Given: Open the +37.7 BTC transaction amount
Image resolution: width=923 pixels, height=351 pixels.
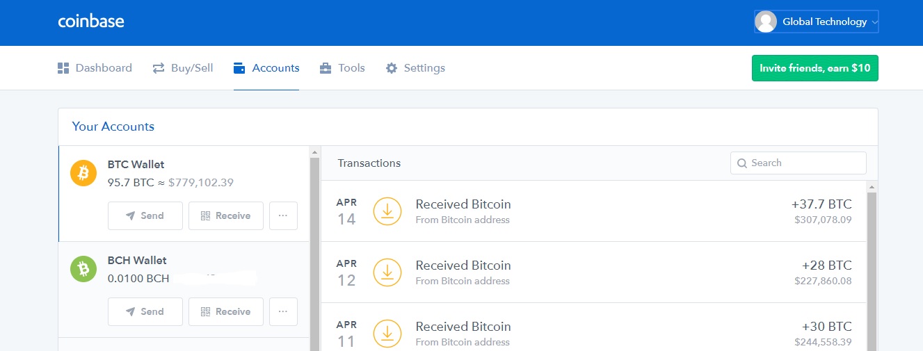Looking at the screenshot, I should click(x=821, y=204).
